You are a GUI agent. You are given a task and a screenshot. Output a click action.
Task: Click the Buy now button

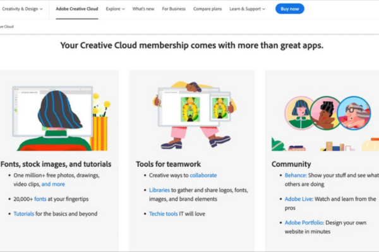pos(289,9)
